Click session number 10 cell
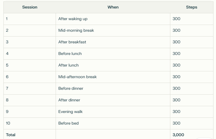Viewport: 216px width, 139px height. [30, 123]
